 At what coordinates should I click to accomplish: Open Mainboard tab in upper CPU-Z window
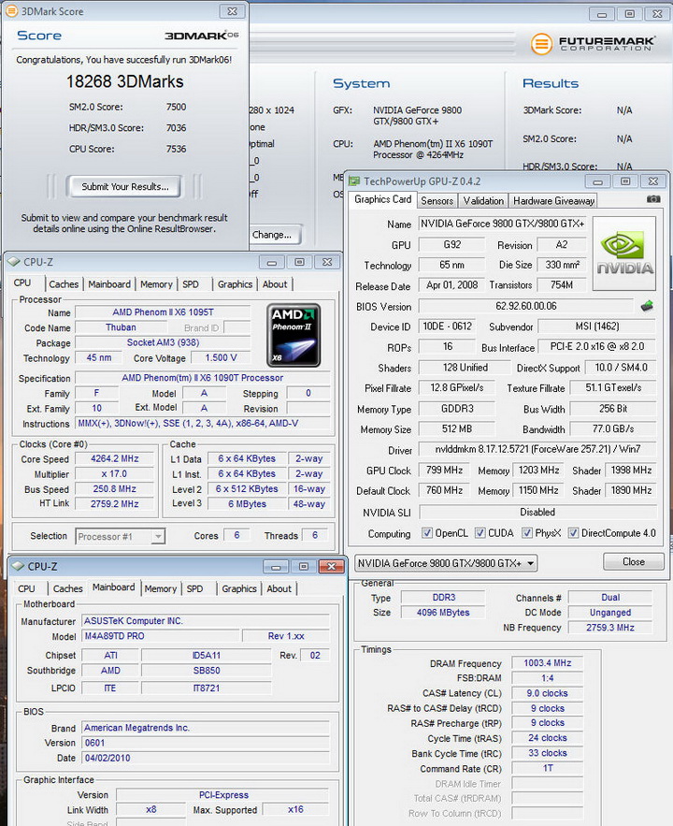[x=109, y=284]
